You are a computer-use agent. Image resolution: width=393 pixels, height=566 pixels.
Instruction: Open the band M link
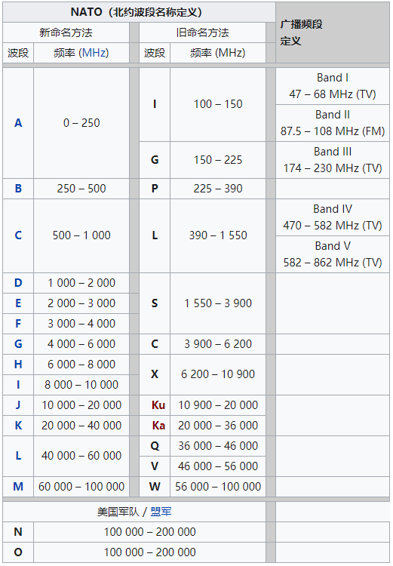pos(18,487)
